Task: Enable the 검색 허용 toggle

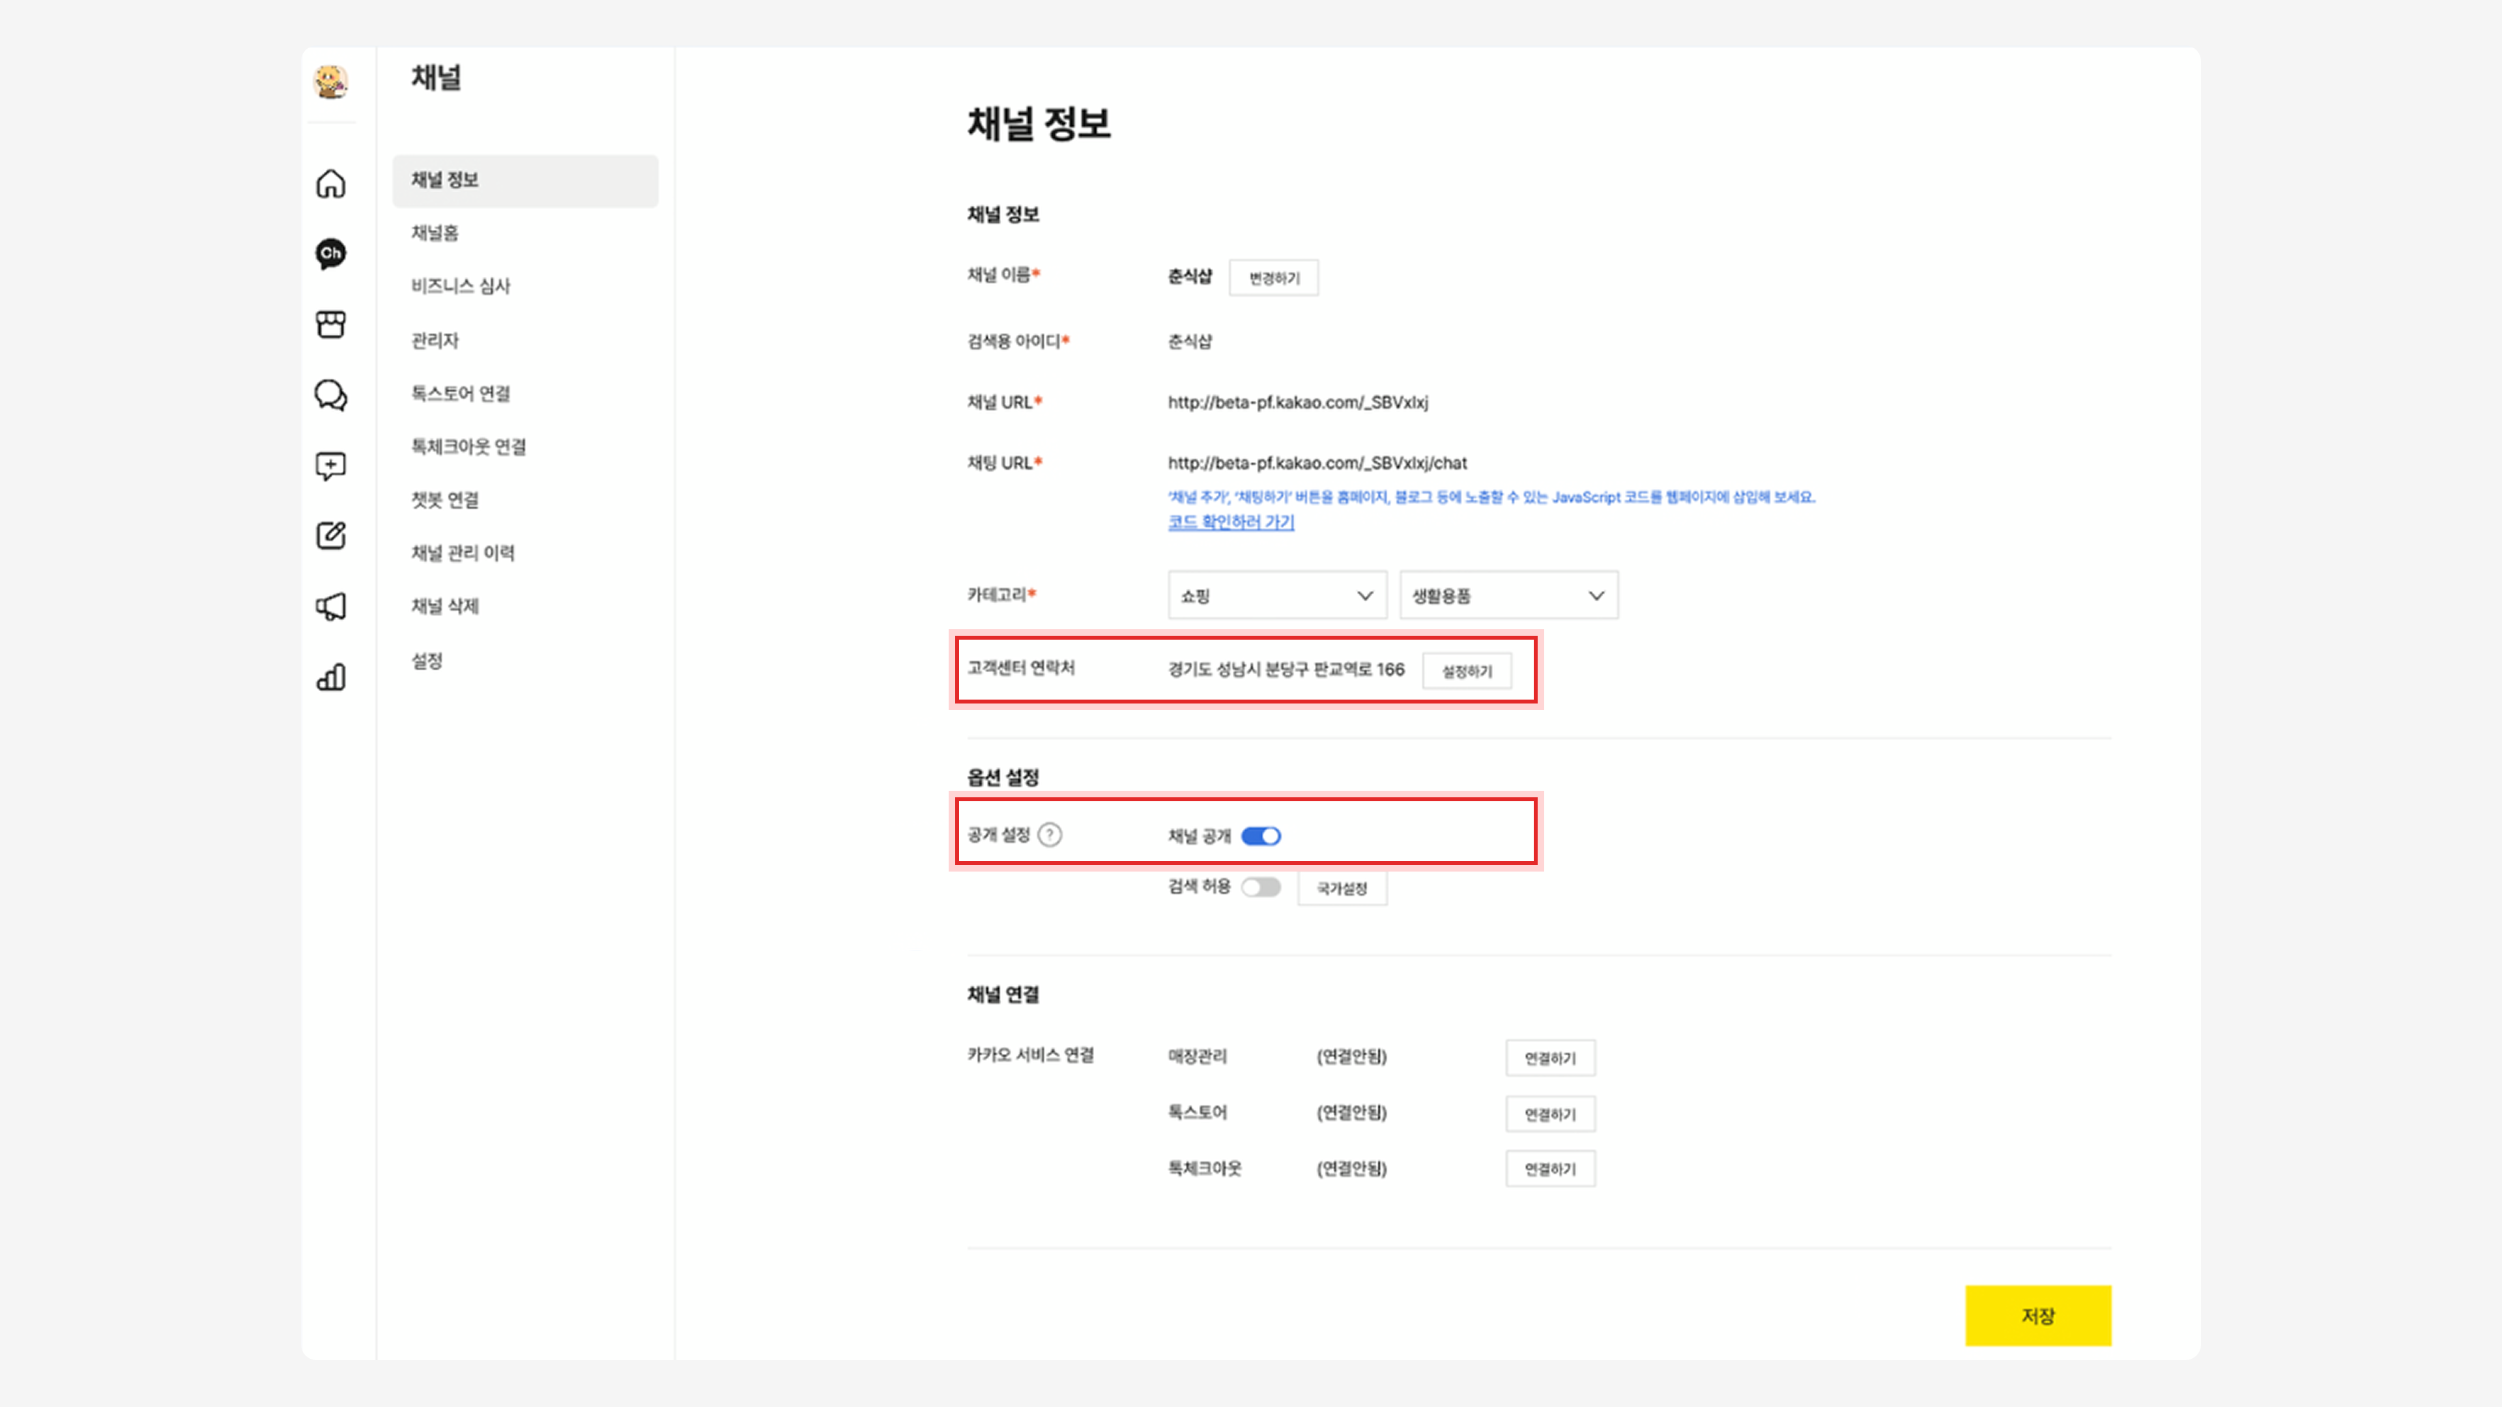Action: (x=1261, y=887)
